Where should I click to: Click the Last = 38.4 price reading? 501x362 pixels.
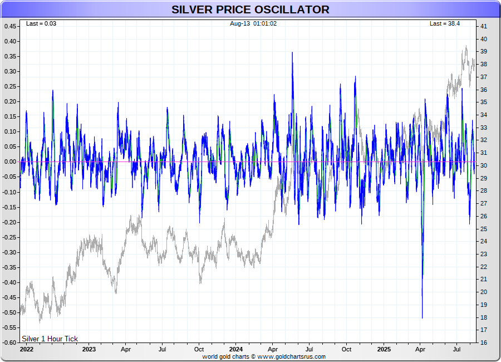click(x=444, y=23)
